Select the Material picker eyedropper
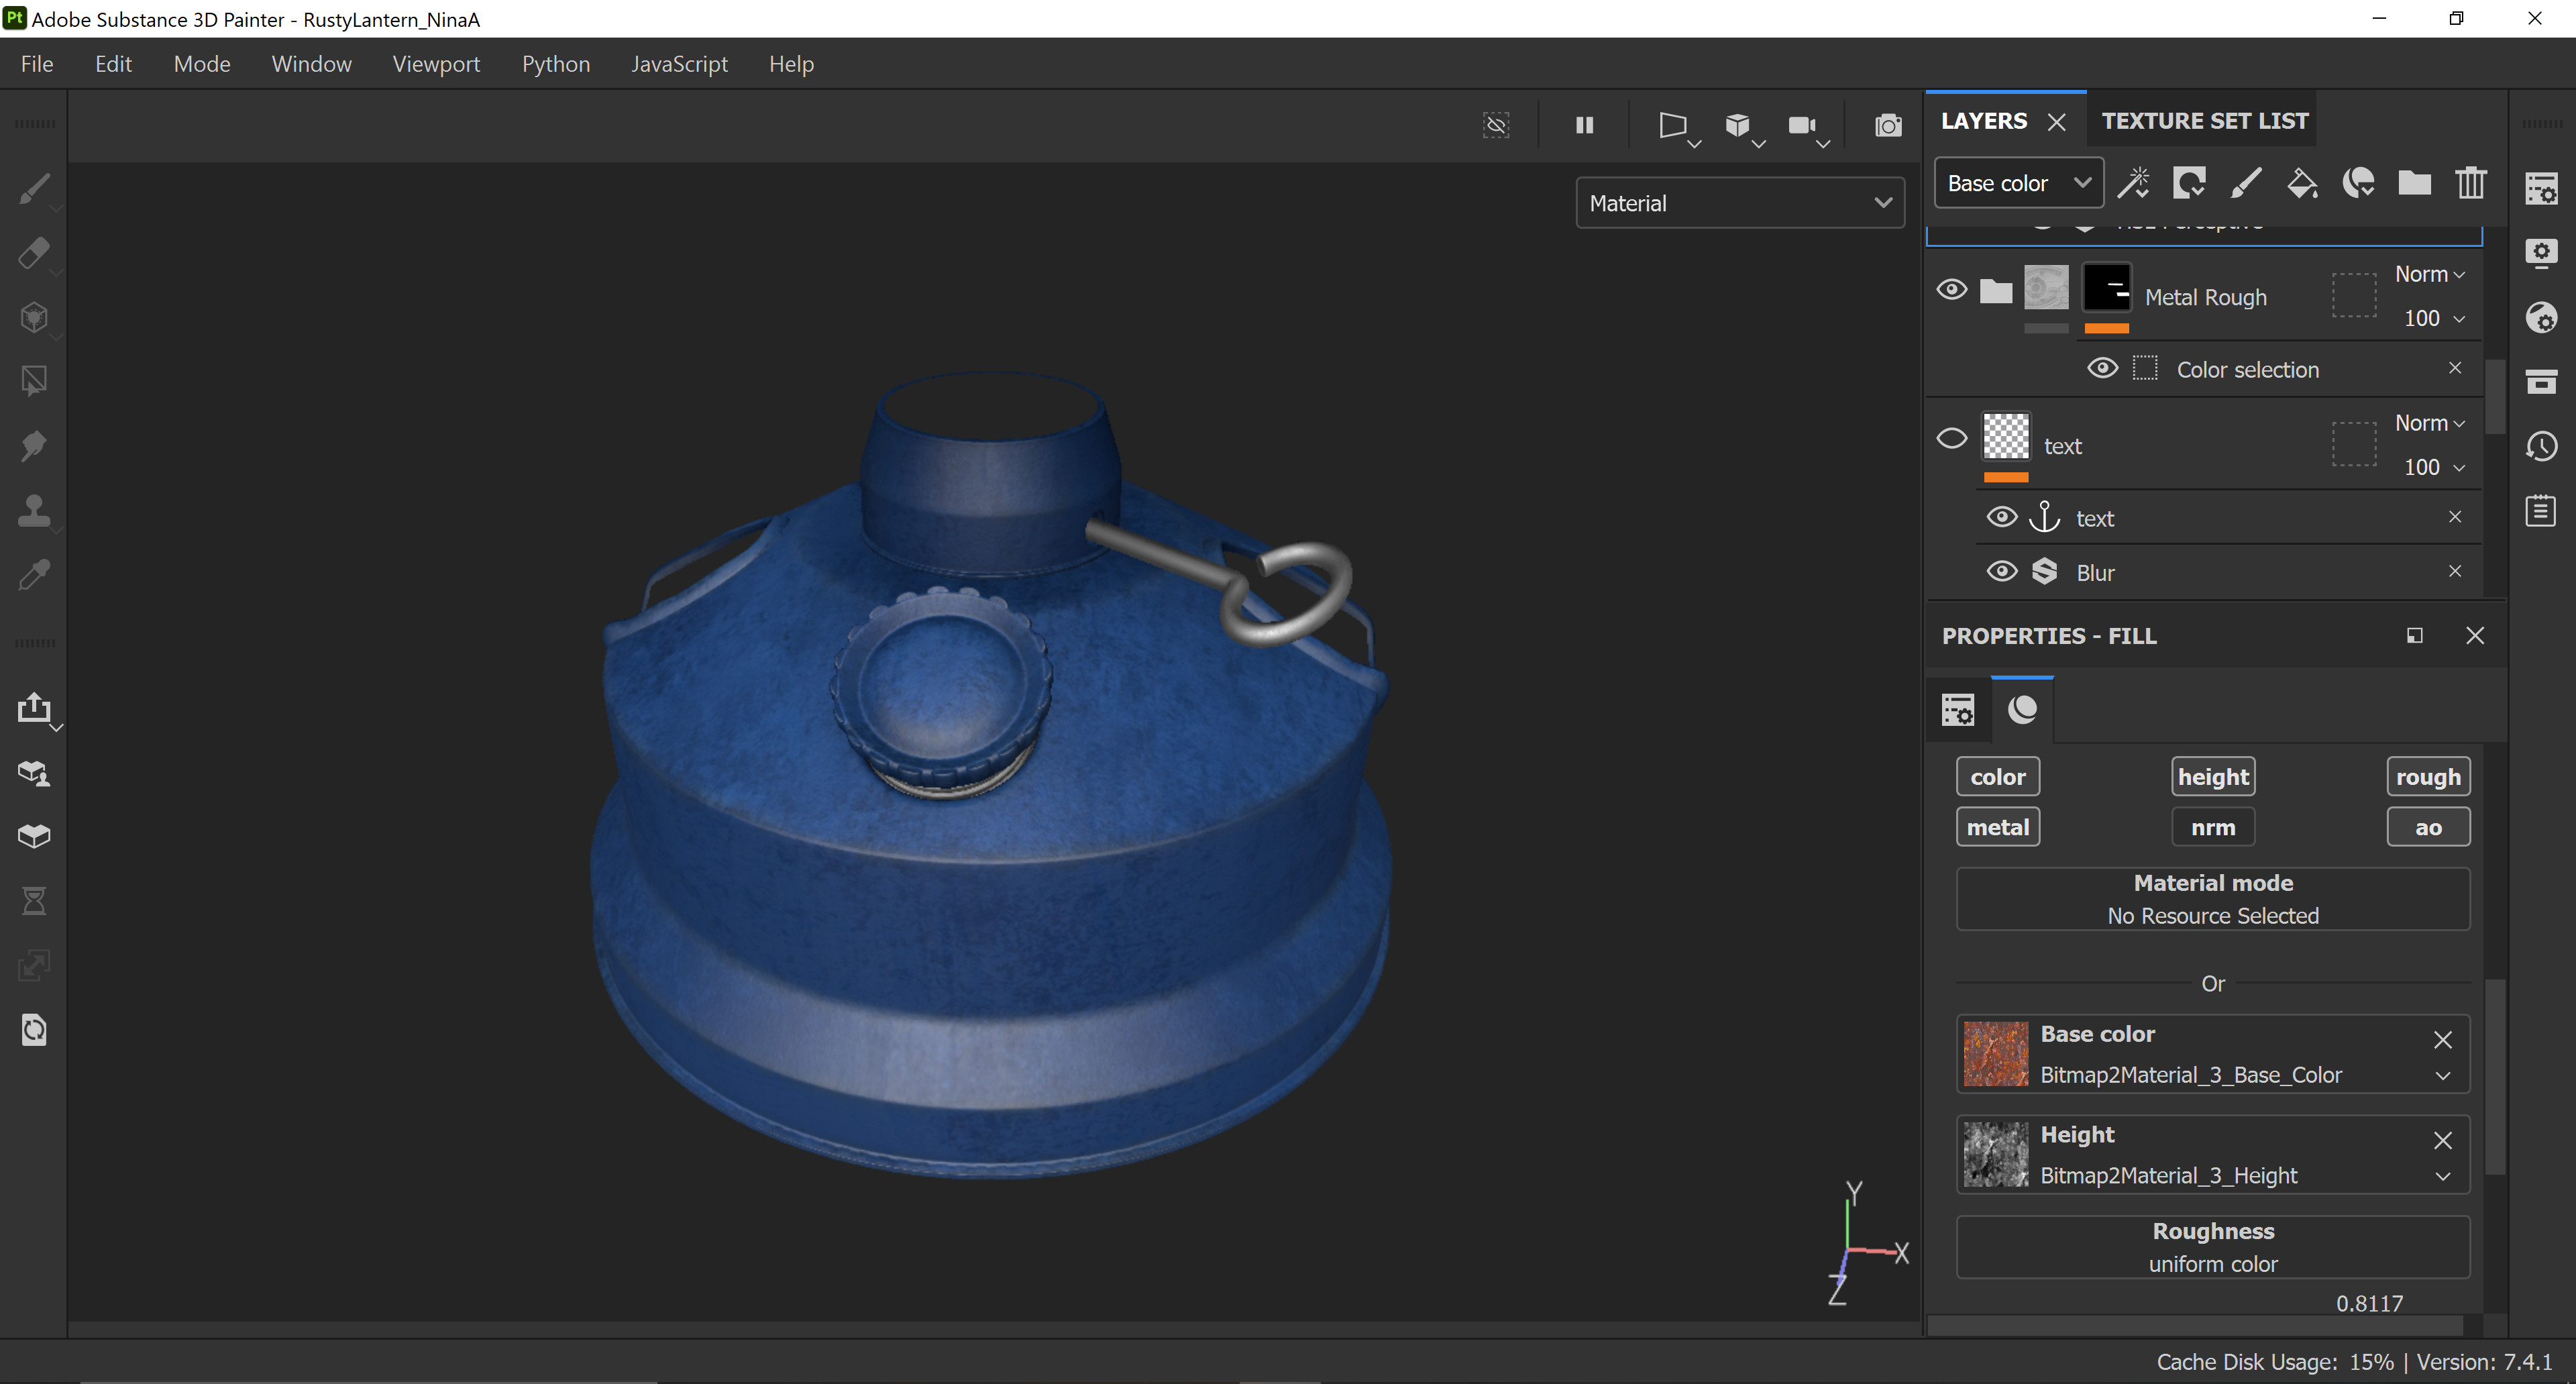 [x=34, y=574]
